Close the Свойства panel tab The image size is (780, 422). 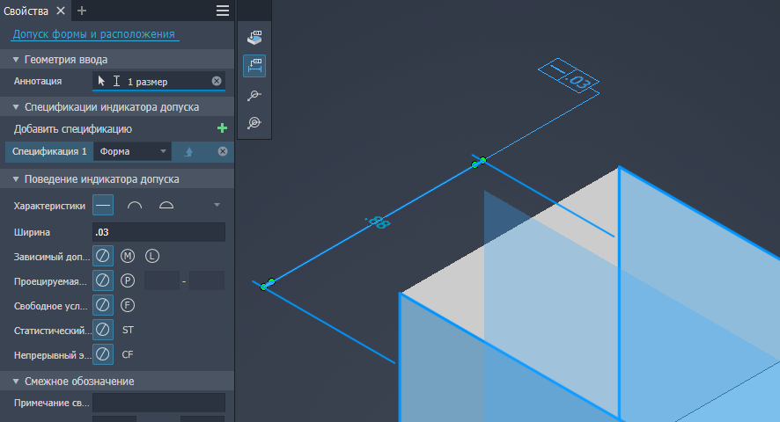pos(60,11)
